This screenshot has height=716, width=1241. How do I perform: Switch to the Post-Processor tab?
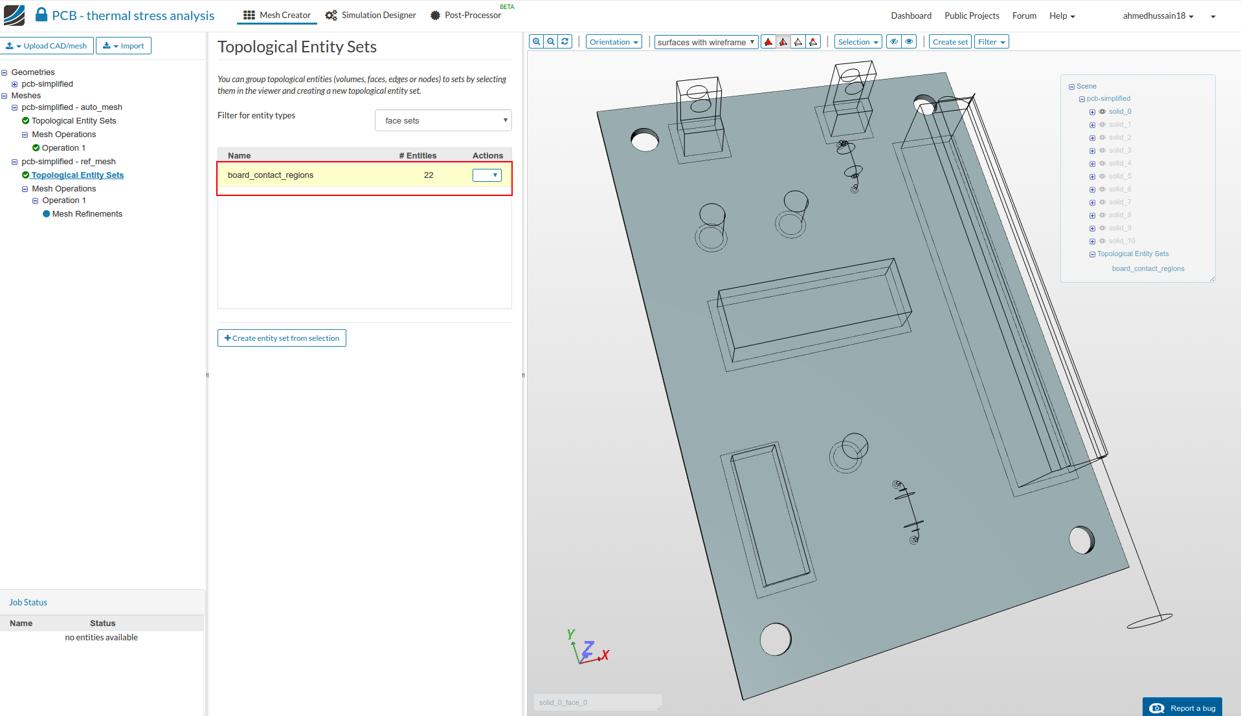point(466,15)
